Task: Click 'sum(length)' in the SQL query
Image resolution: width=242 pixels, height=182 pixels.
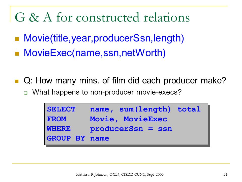Action: 145,109
